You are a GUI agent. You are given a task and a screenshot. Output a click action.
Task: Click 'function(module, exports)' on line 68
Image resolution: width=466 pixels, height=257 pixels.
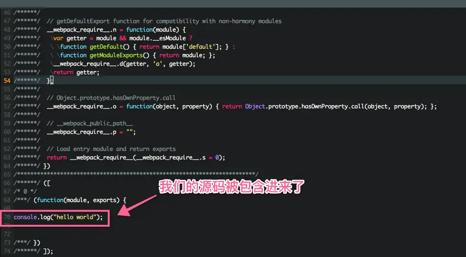pos(78,200)
